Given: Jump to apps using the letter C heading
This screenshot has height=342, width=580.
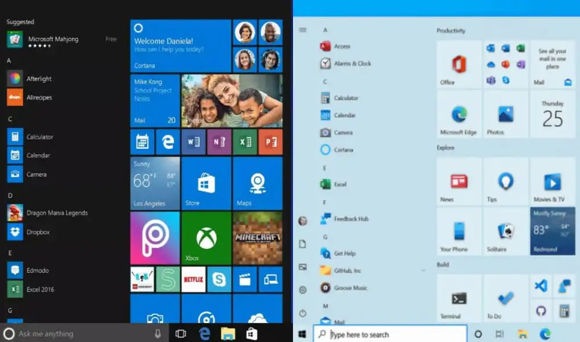Looking at the screenshot, I should click(325, 81).
